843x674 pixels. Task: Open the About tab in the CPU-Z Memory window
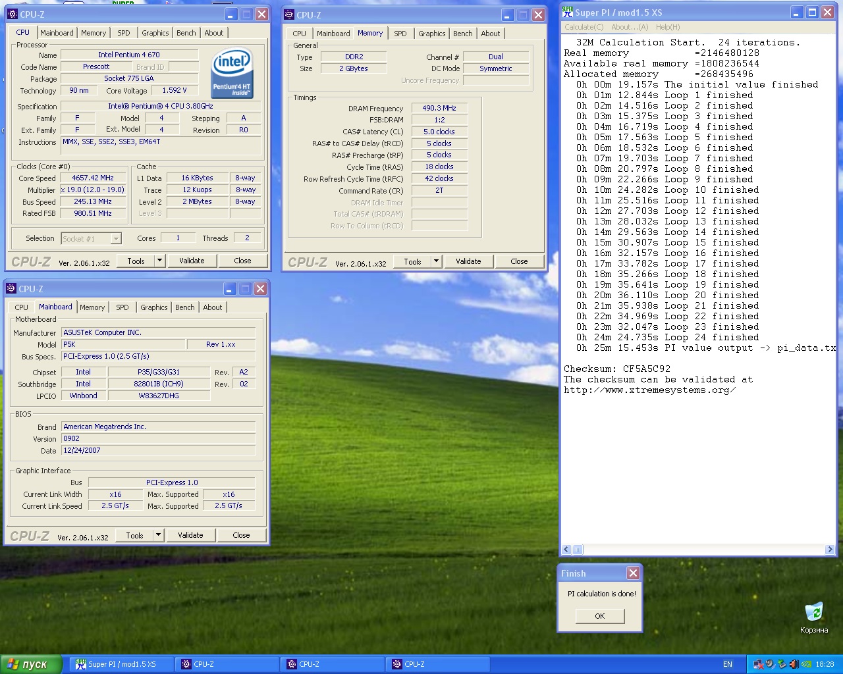click(x=490, y=34)
